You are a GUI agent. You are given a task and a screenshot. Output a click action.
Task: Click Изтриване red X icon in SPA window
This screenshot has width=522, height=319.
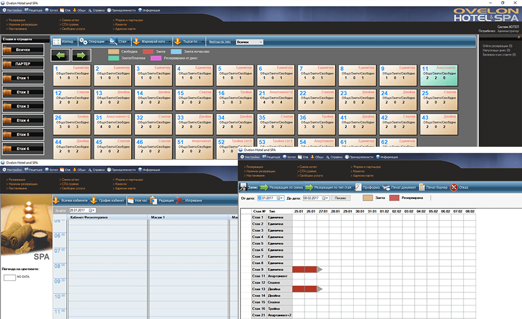(180, 201)
